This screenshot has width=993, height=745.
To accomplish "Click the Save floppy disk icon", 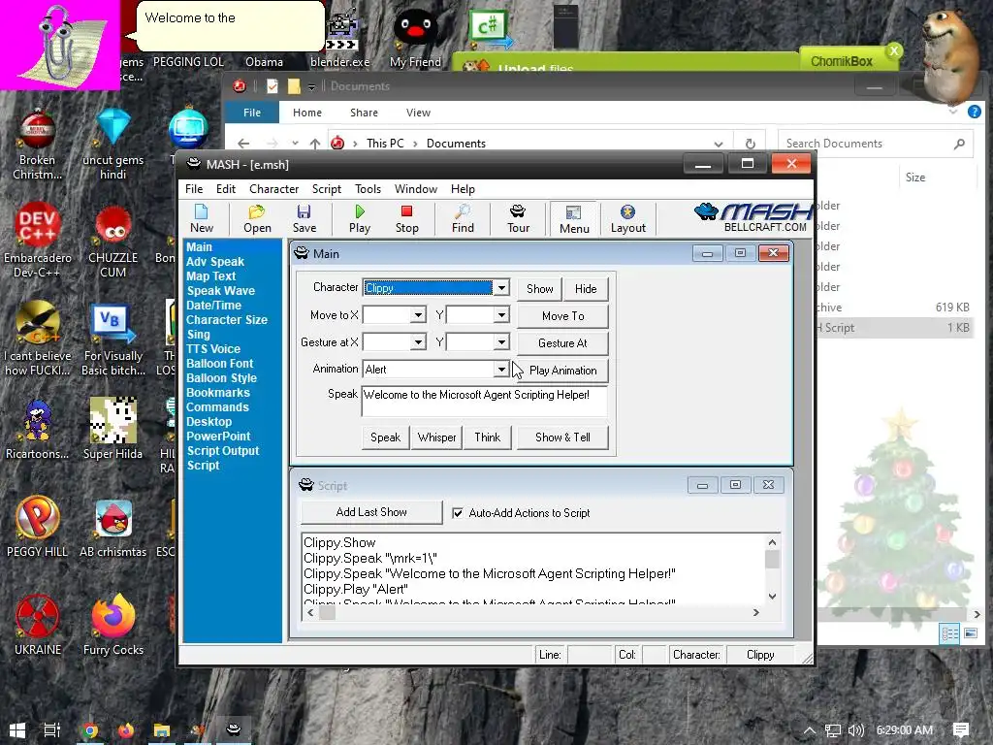I will coord(304,218).
